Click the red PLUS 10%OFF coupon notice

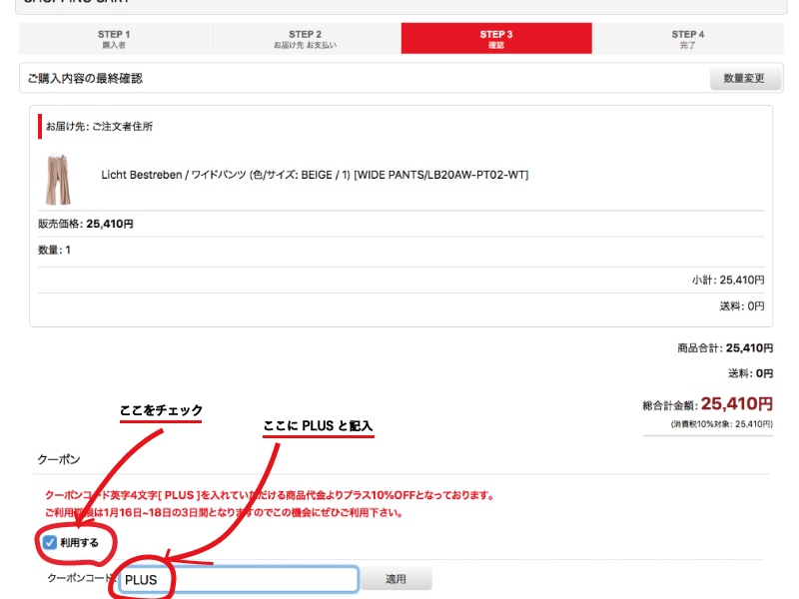pyautogui.click(x=270, y=504)
